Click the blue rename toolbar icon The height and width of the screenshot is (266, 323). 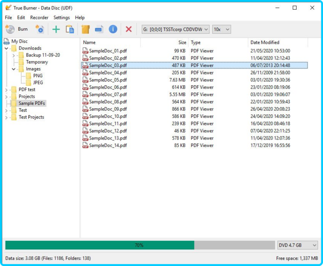coord(99,29)
